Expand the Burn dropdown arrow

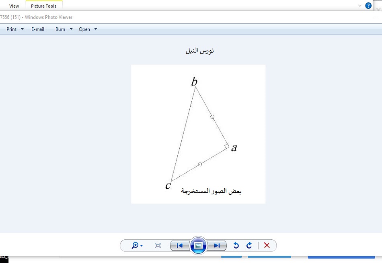click(x=71, y=29)
